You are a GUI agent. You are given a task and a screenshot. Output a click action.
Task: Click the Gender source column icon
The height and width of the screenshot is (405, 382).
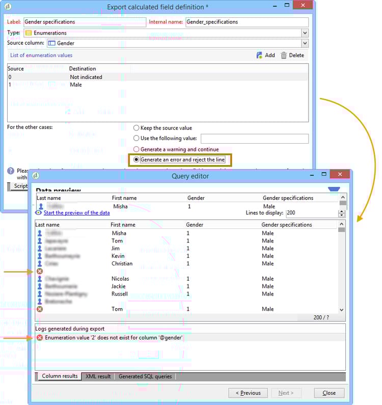pyautogui.click(x=51, y=43)
